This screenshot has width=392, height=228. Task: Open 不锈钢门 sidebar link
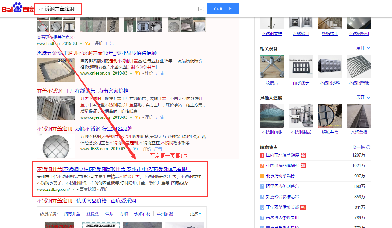click(x=301, y=33)
